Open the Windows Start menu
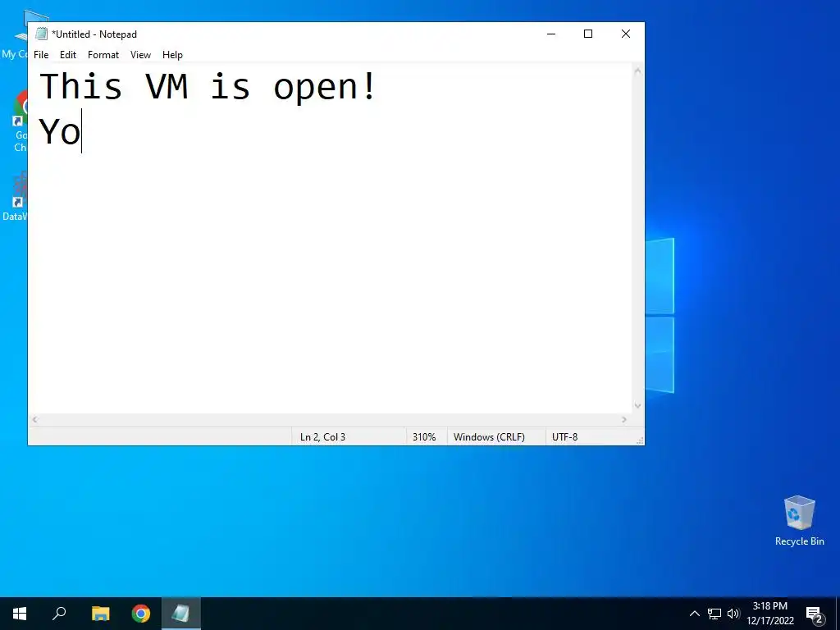The height and width of the screenshot is (630, 840). [20, 614]
